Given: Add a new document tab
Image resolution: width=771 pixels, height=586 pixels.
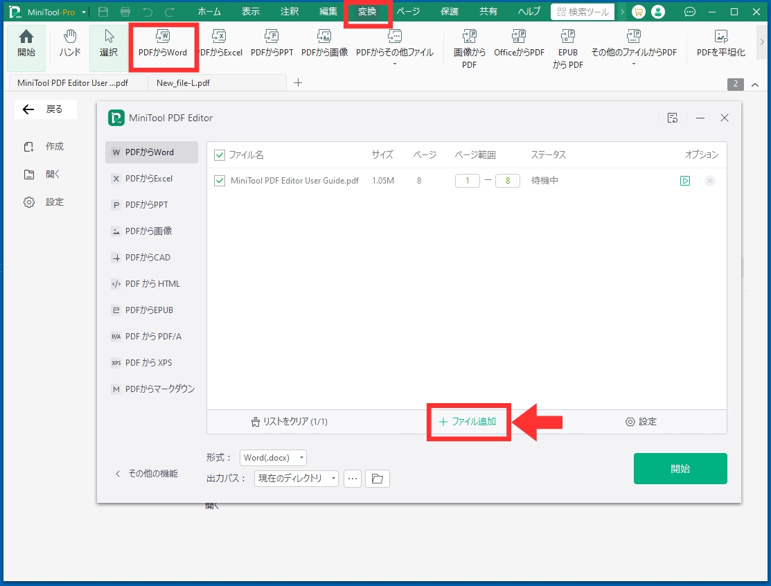Looking at the screenshot, I should pos(297,83).
